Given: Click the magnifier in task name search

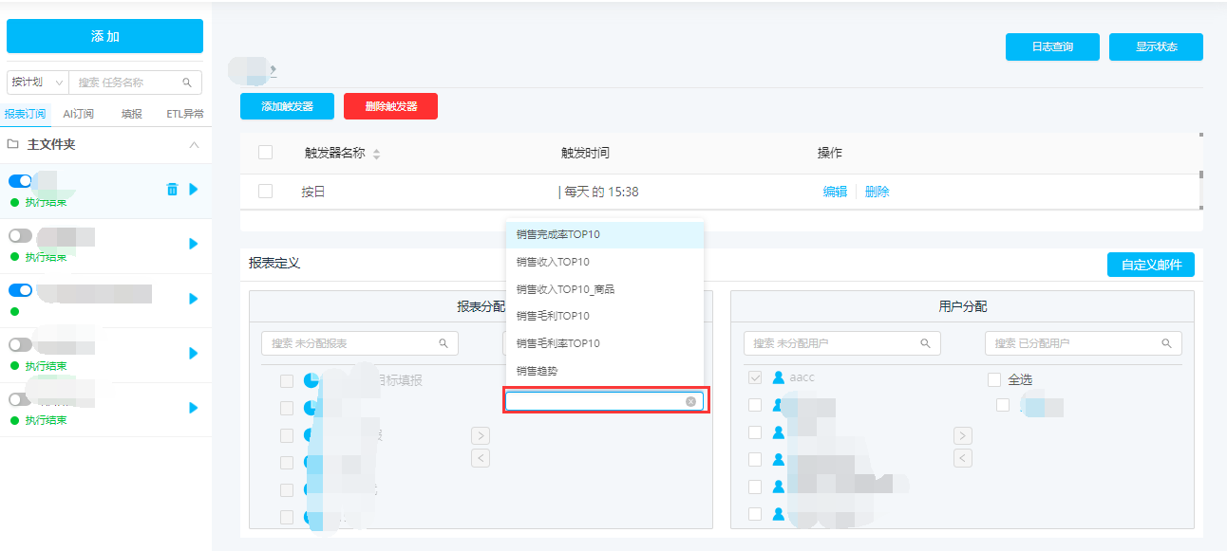Looking at the screenshot, I should 187,83.
